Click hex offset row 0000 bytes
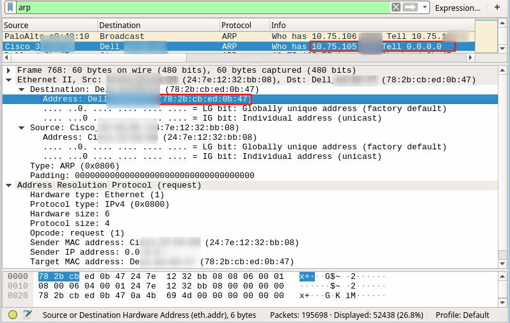This screenshot has height=323, width=510. [161, 276]
